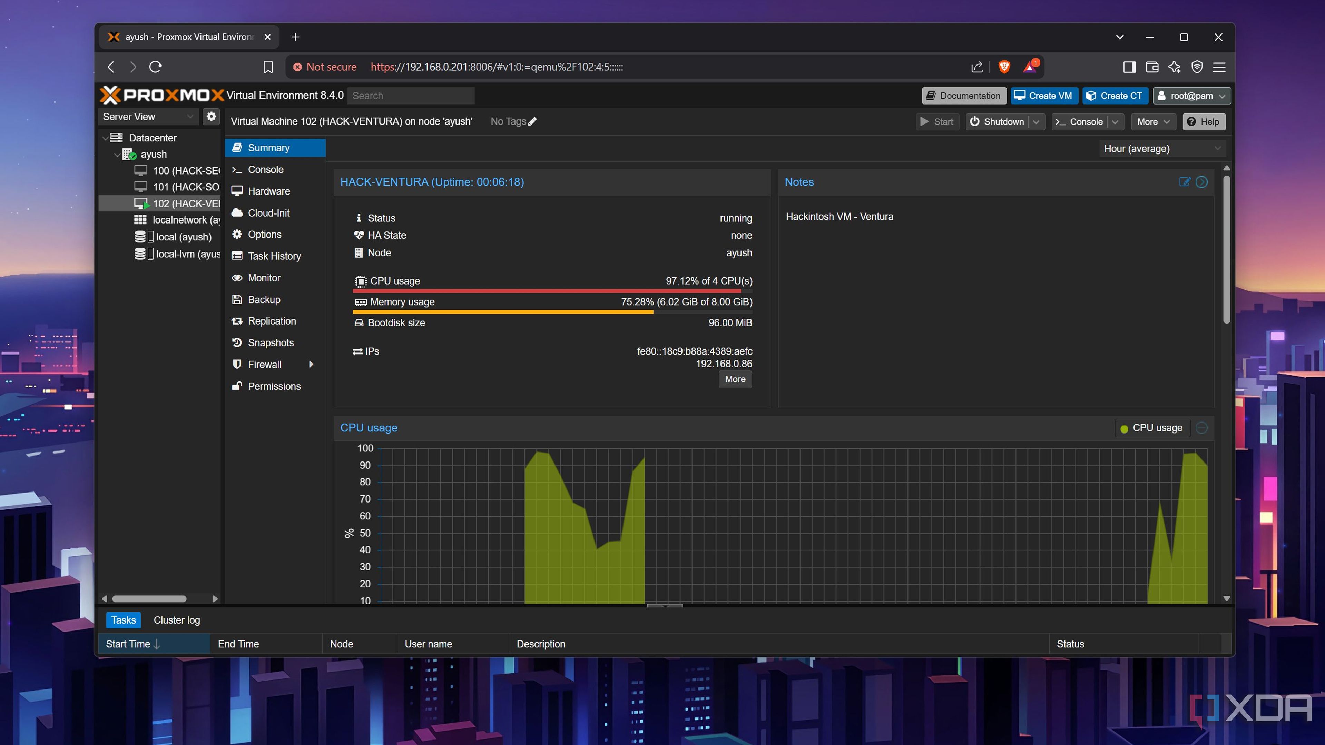Open the Hour (average) timeframe dropdown
This screenshot has height=745, width=1325.
[1162, 149]
